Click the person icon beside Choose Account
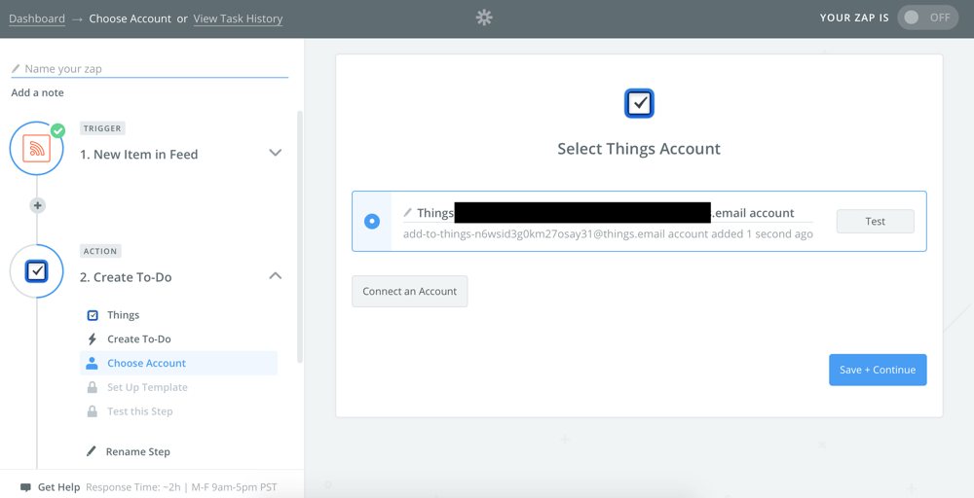 [92, 364]
